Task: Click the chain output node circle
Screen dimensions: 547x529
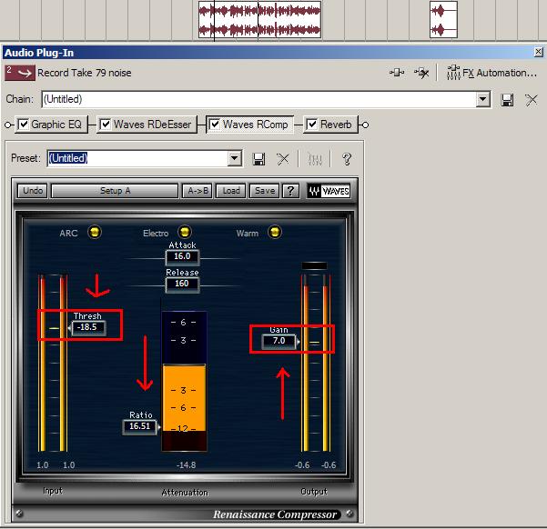Action: point(365,125)
